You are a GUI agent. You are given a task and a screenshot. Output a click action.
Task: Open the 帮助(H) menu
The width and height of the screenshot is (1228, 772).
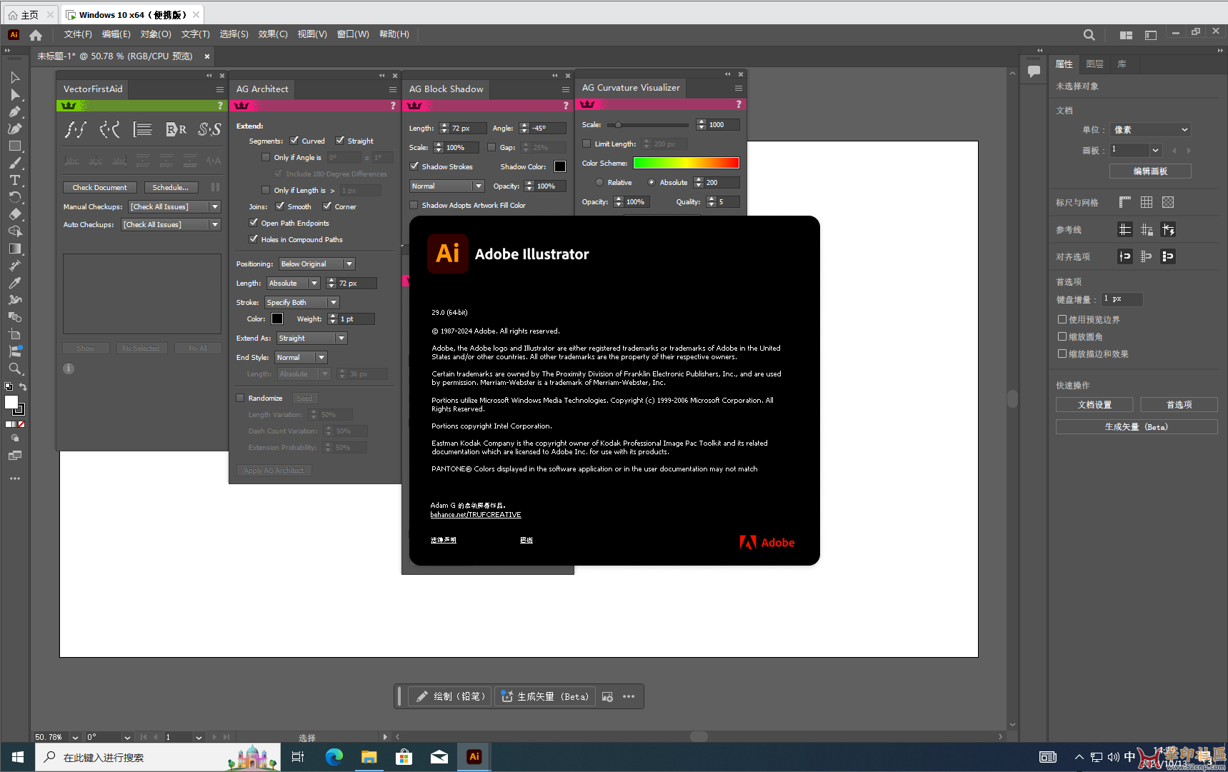394,34
